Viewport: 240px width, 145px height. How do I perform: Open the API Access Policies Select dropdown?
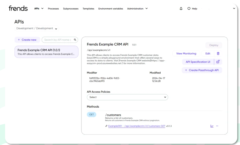coord(127,97)
